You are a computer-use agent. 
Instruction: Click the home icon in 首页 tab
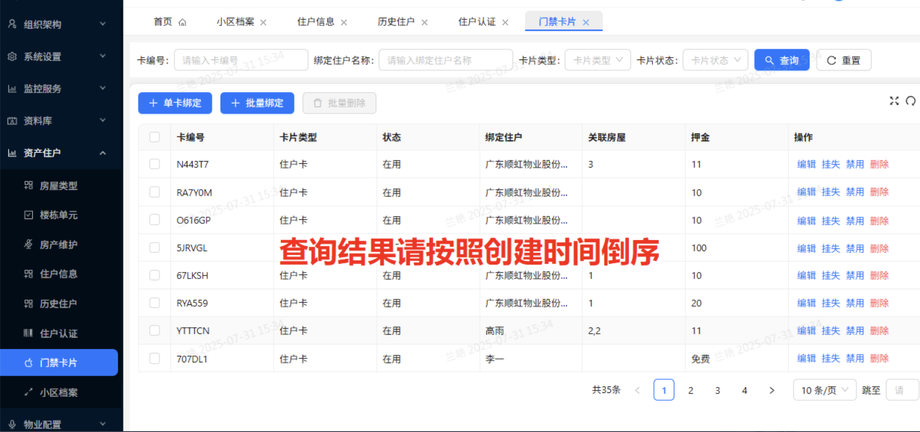click(x=182, y=22)
